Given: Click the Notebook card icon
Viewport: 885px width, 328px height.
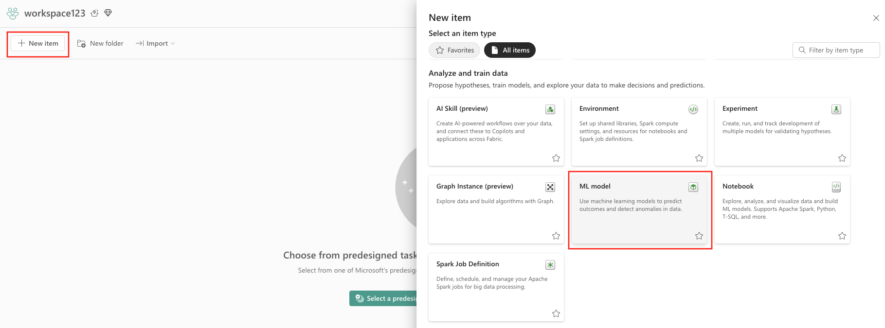Looking at the screenshot, I should pyautogui.click(x=836, y=187).
